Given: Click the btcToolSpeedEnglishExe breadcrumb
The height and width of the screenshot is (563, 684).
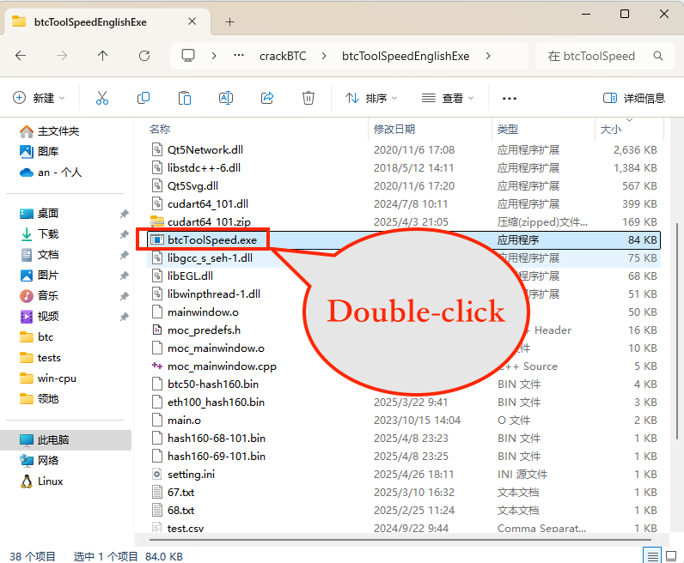Looking at the screenshot, I should pos(406,56).
